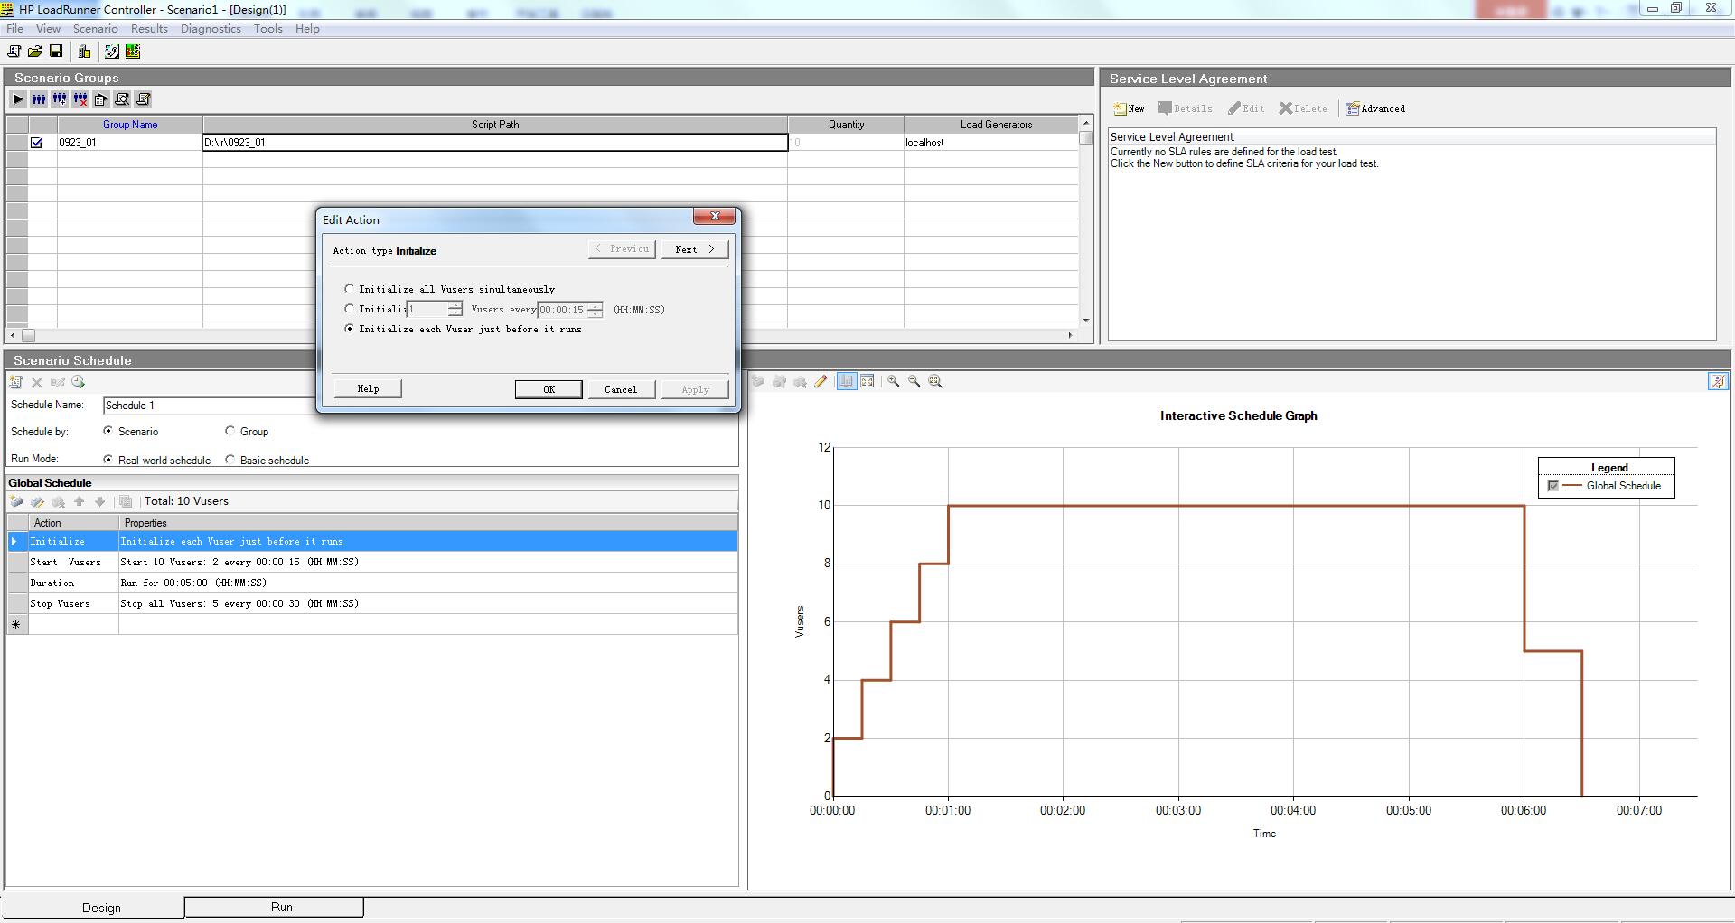Create a new schedule

coord(16,382)
